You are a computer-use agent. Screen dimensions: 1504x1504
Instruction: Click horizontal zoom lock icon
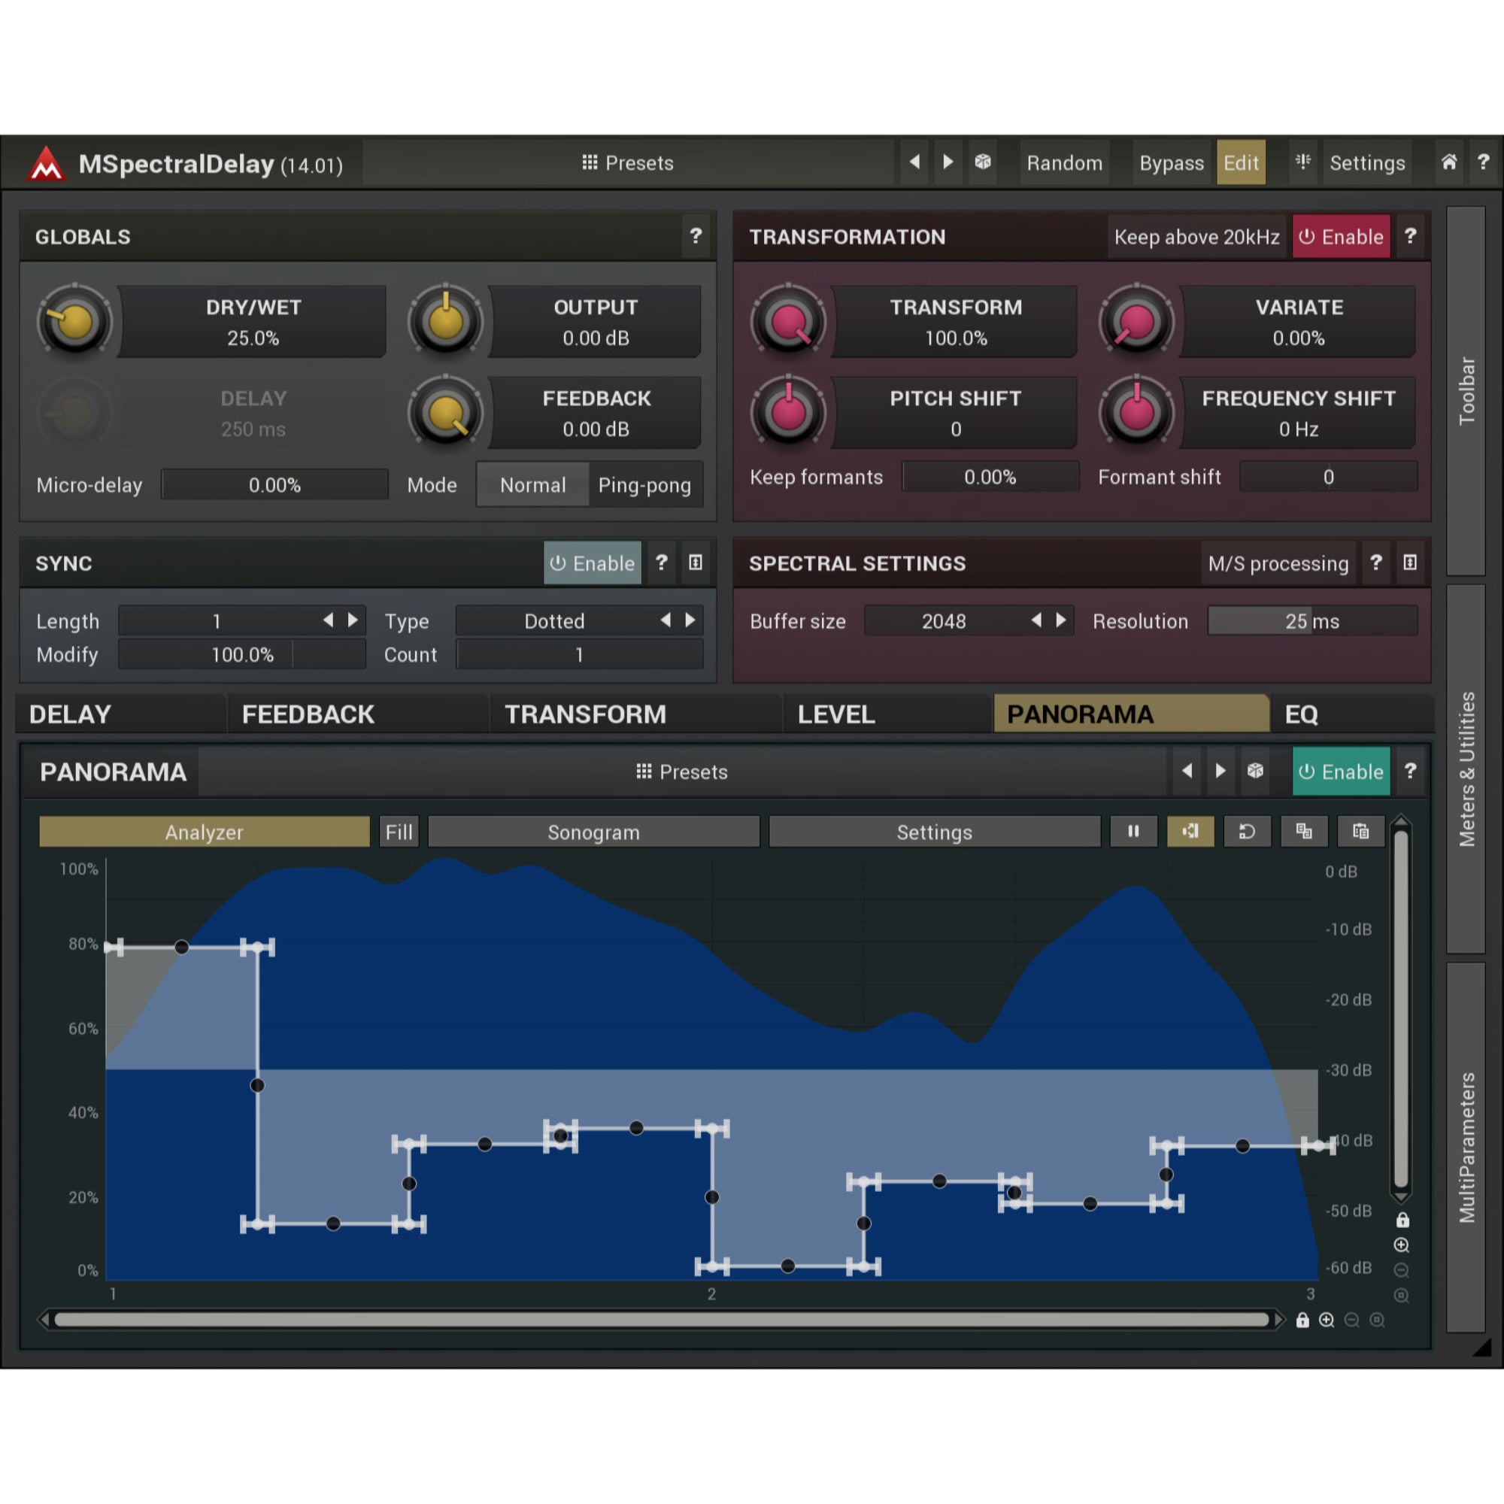click(x=1302, y=1321)
